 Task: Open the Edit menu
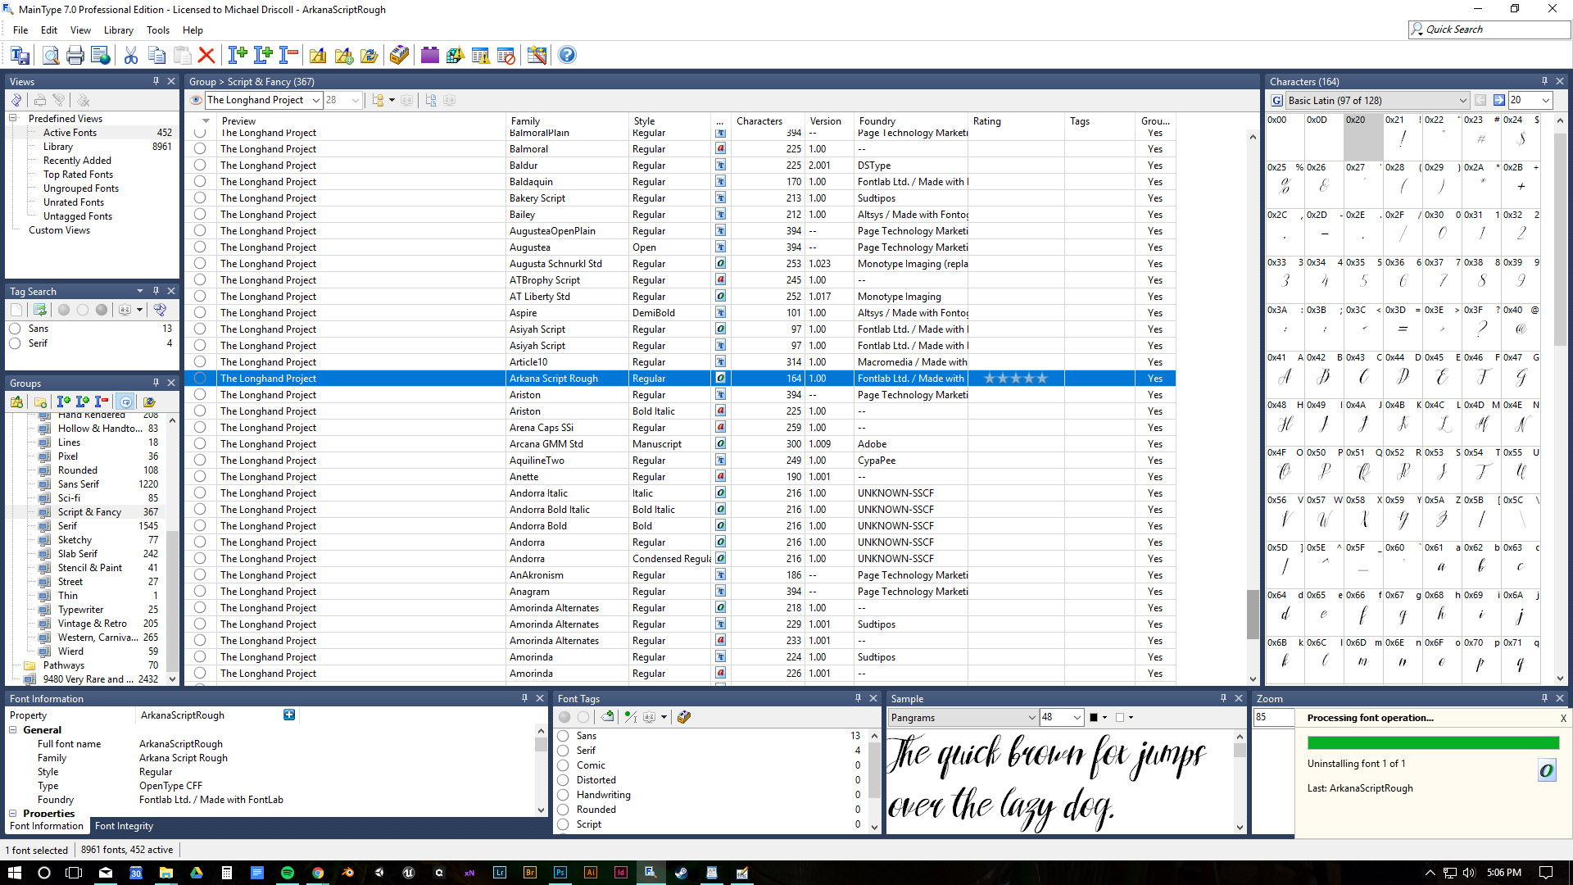[49, 30]
